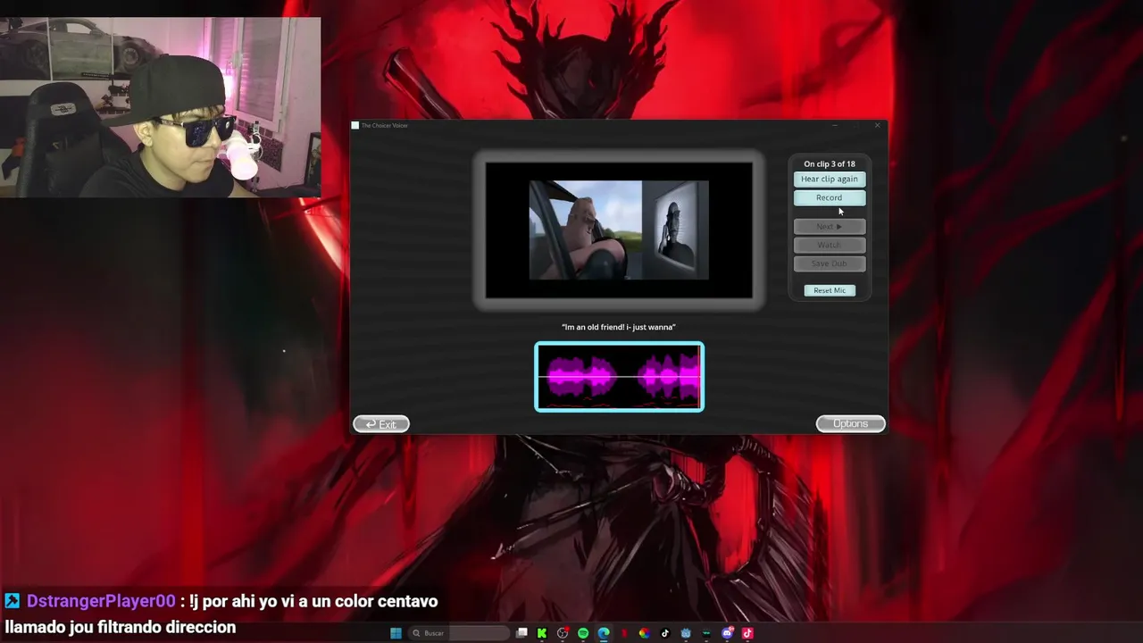Start recording with the Record button
The height and width of the screenshot is (643, 1143).
coord(830,197)
